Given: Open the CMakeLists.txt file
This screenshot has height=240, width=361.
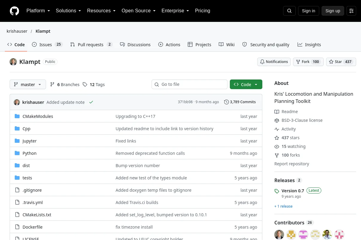Looking at the screenshot, I should pyautogui.click(x=37, y=215).
